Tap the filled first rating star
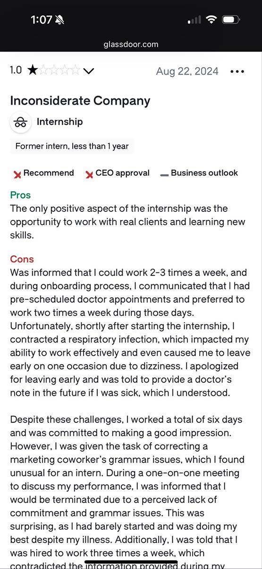The height and width of the screenshot is (569, 262). click(32, 70)
